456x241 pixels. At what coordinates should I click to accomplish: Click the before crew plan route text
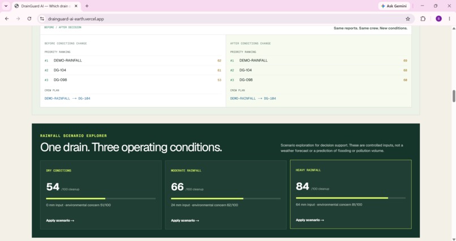point(67,98)
